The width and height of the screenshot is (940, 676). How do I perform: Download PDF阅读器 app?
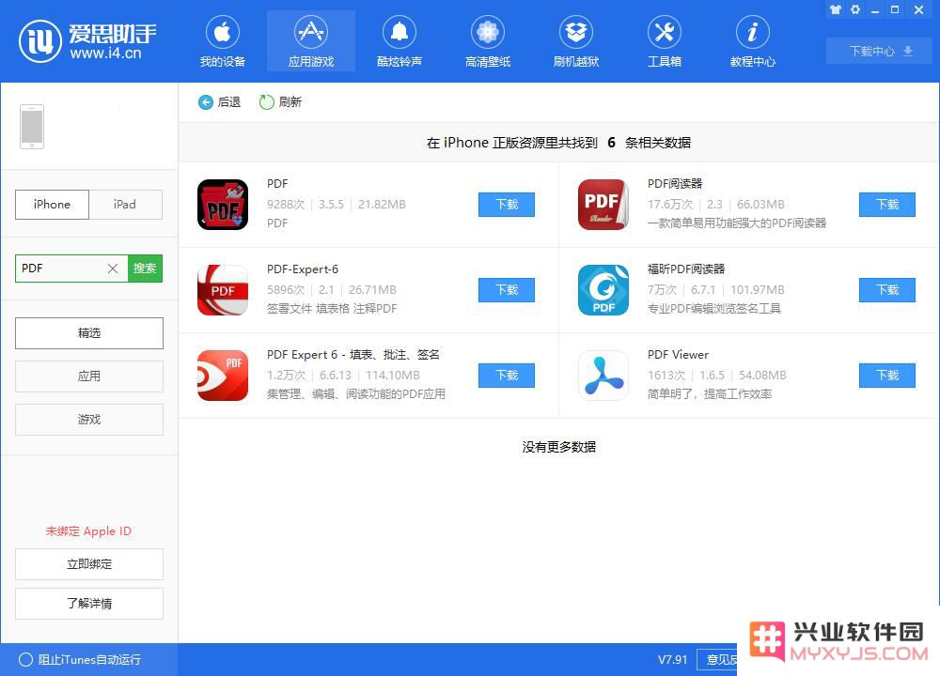887,204
